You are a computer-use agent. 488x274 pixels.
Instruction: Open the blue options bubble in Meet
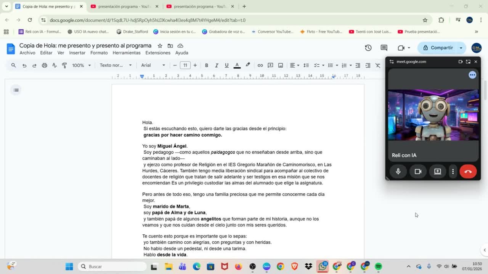click(x=472, y=75)
